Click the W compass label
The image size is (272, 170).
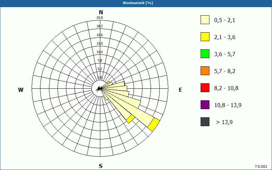coord(21,90)
